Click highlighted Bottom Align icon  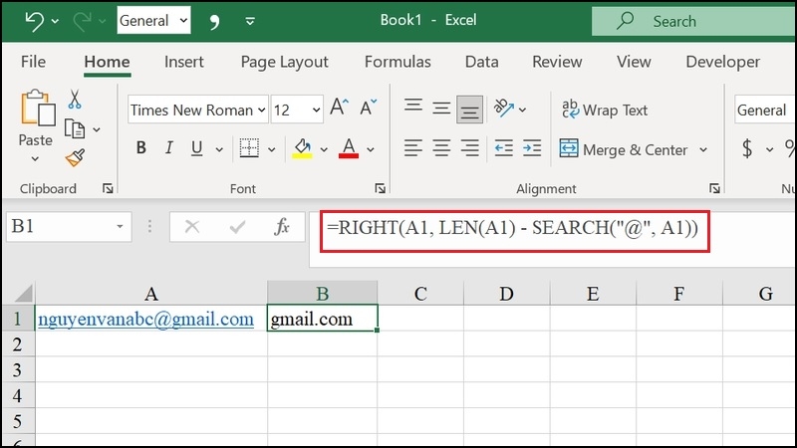tap(469, 110)
